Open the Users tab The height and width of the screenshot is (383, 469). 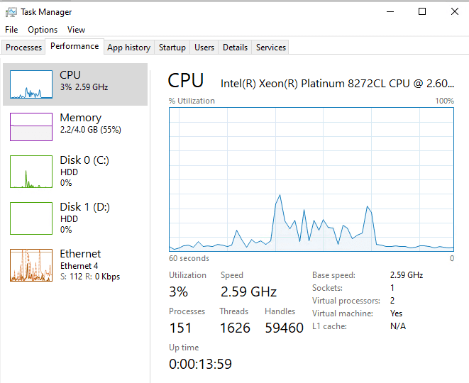coord(204,48)
